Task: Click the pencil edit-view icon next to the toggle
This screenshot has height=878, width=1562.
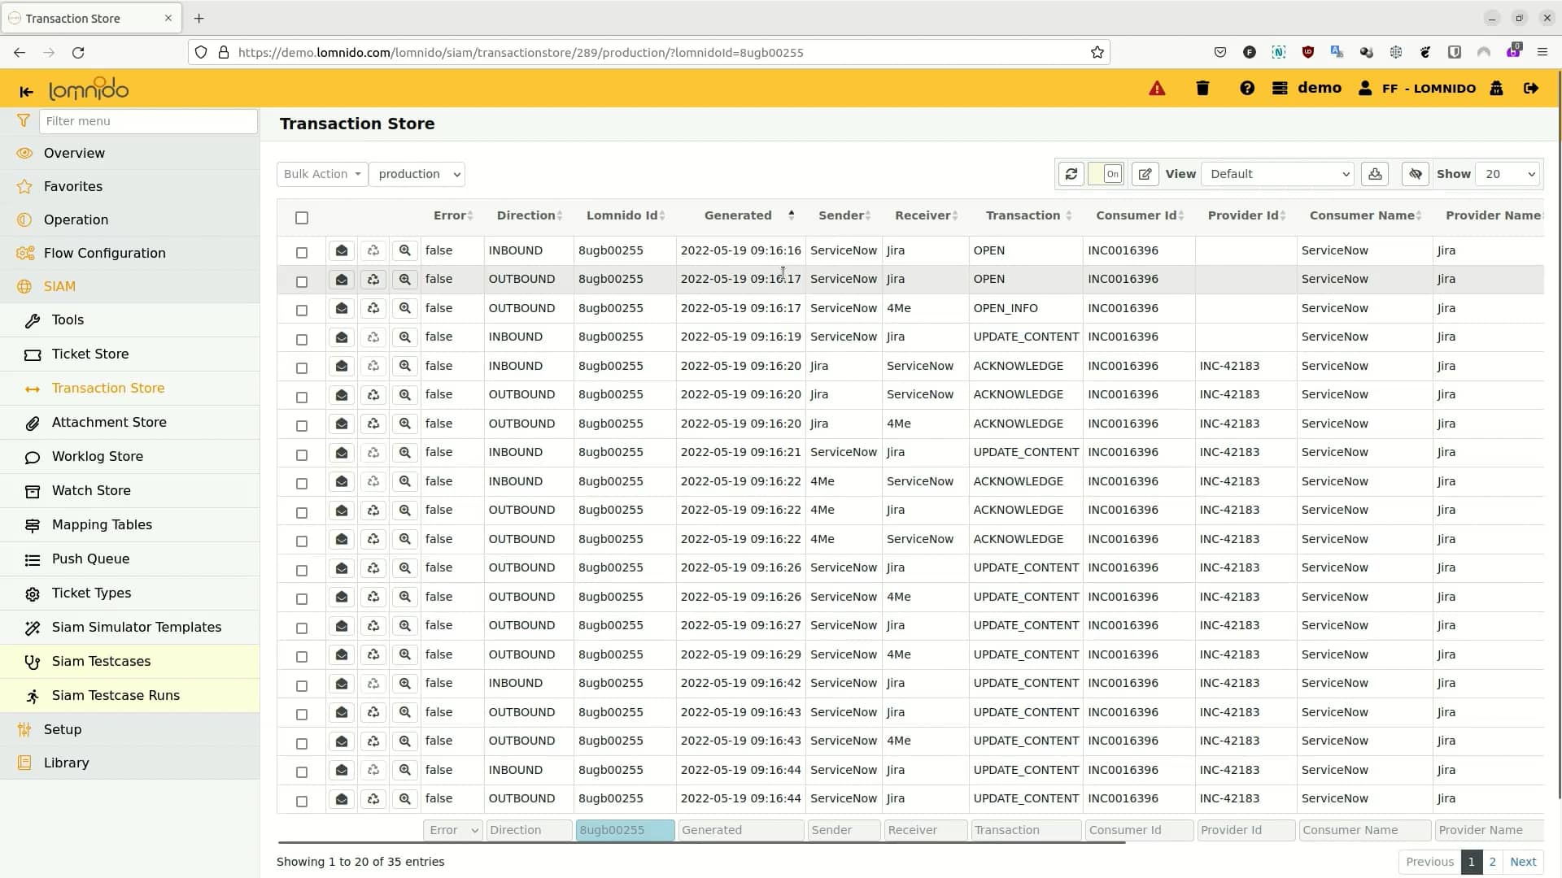Action: (x=1145, y=173)
